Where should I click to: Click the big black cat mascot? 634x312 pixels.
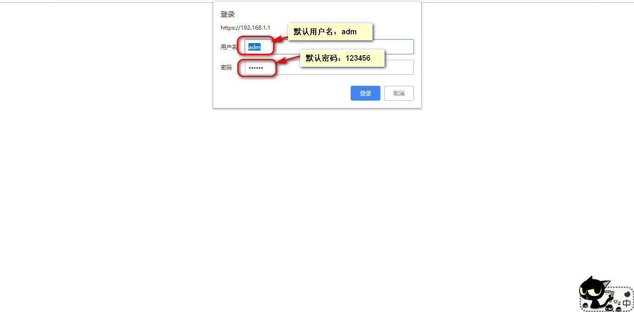coord(595,292)
